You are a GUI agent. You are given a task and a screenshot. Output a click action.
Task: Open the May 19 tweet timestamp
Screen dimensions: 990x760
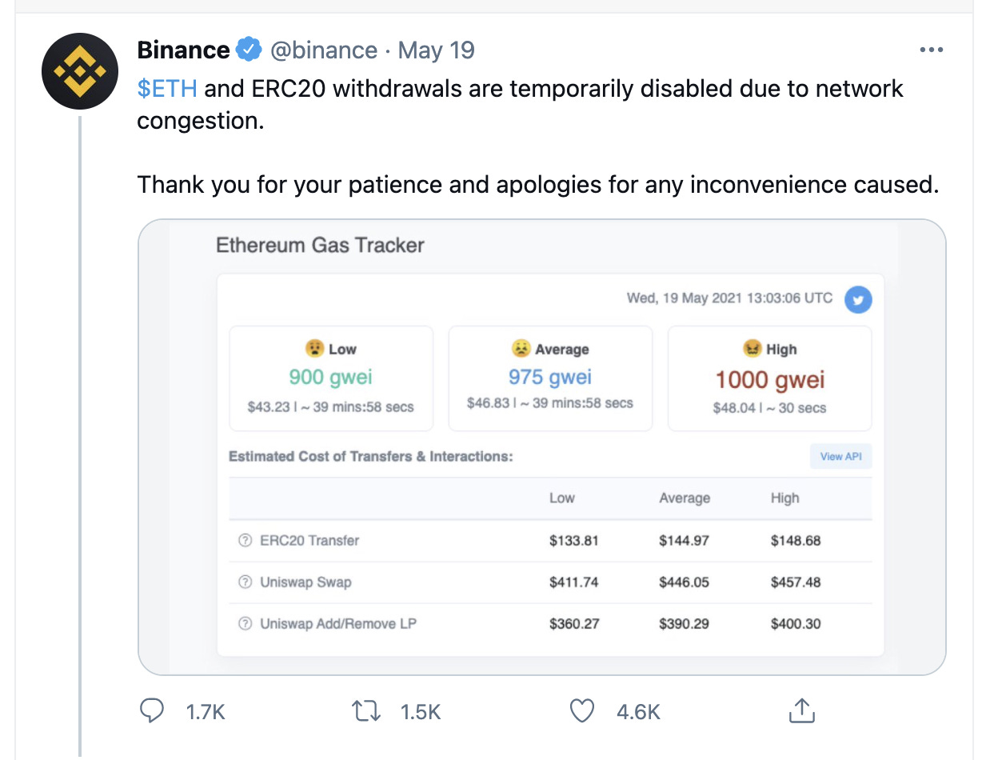(436, 50)
